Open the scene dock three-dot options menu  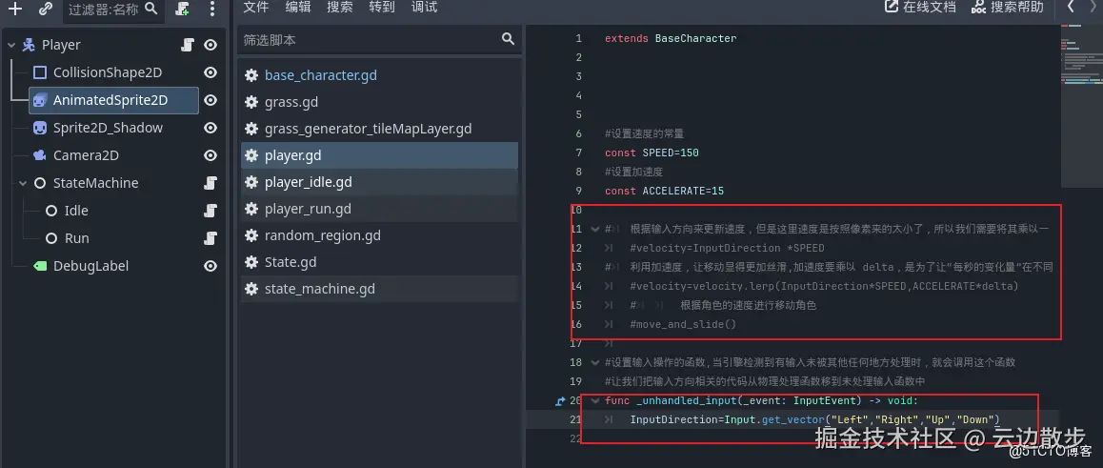tap(211, 9)
